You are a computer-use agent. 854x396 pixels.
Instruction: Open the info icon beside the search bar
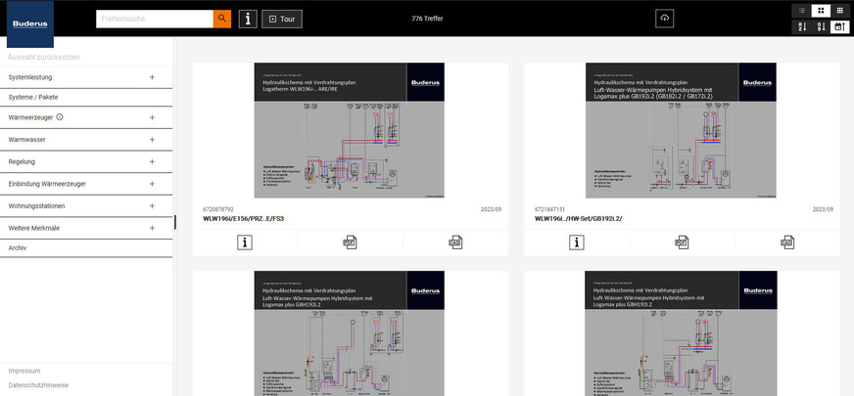pyautogui.click(x=249, y=19)
